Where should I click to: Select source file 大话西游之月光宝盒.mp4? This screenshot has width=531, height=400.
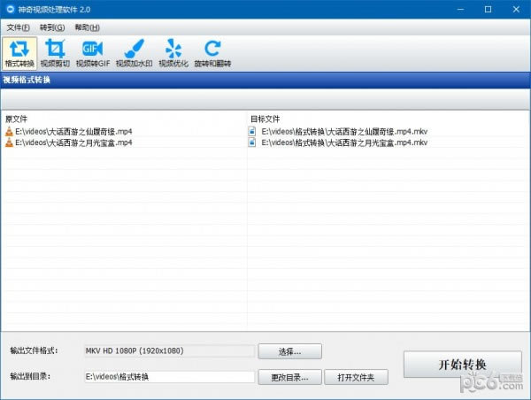[x=73, y=142]
